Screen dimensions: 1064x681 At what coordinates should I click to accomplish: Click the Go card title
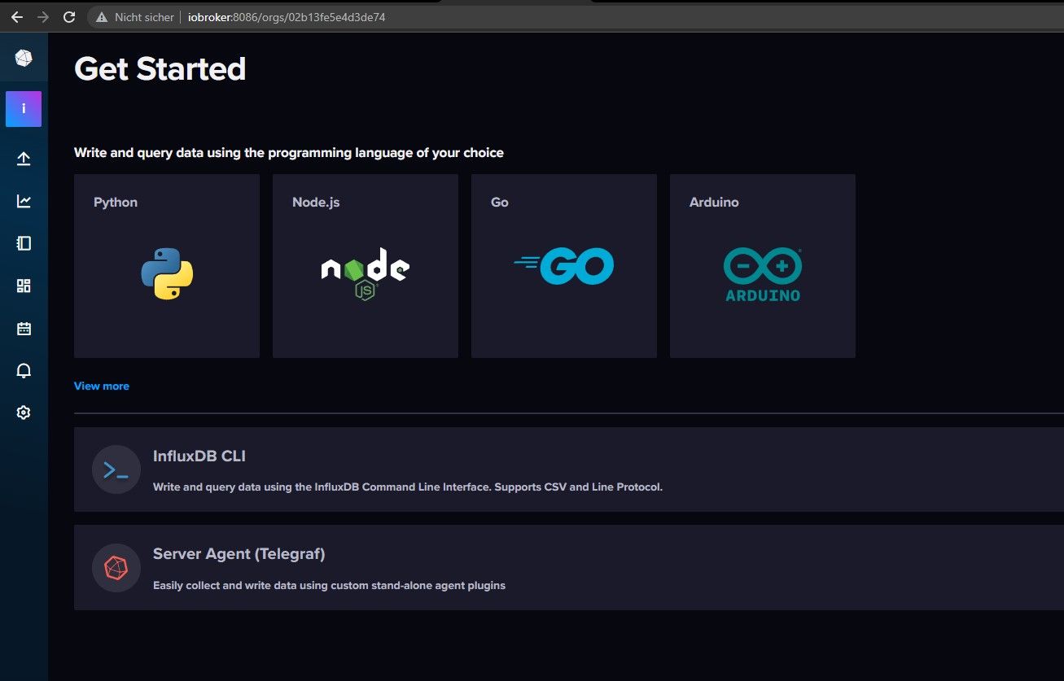(500, 202)
